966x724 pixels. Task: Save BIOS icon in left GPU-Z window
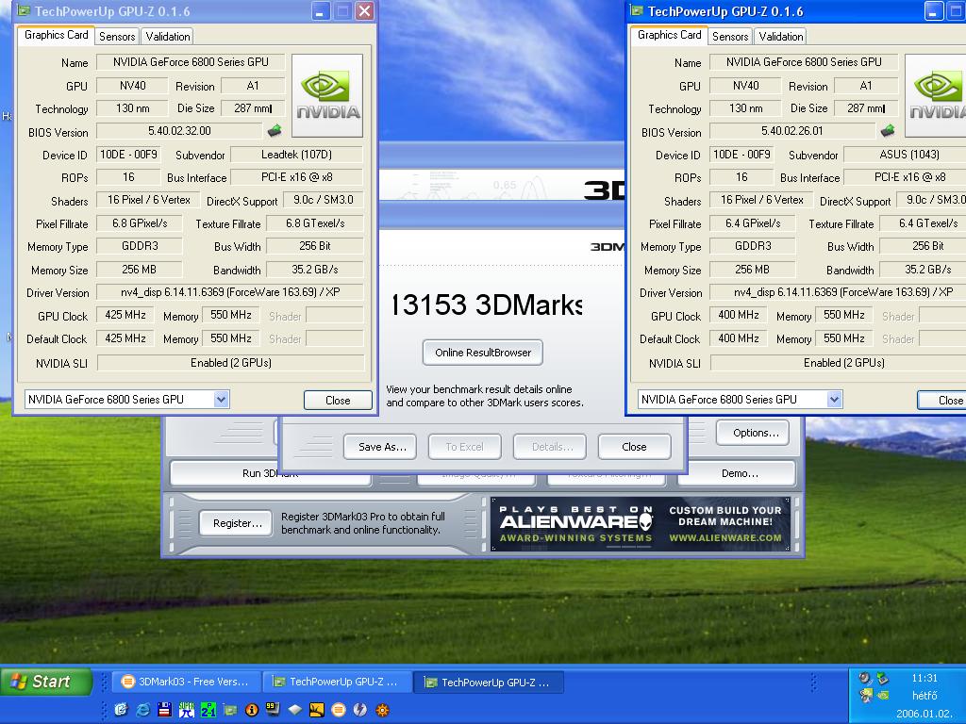275,130
